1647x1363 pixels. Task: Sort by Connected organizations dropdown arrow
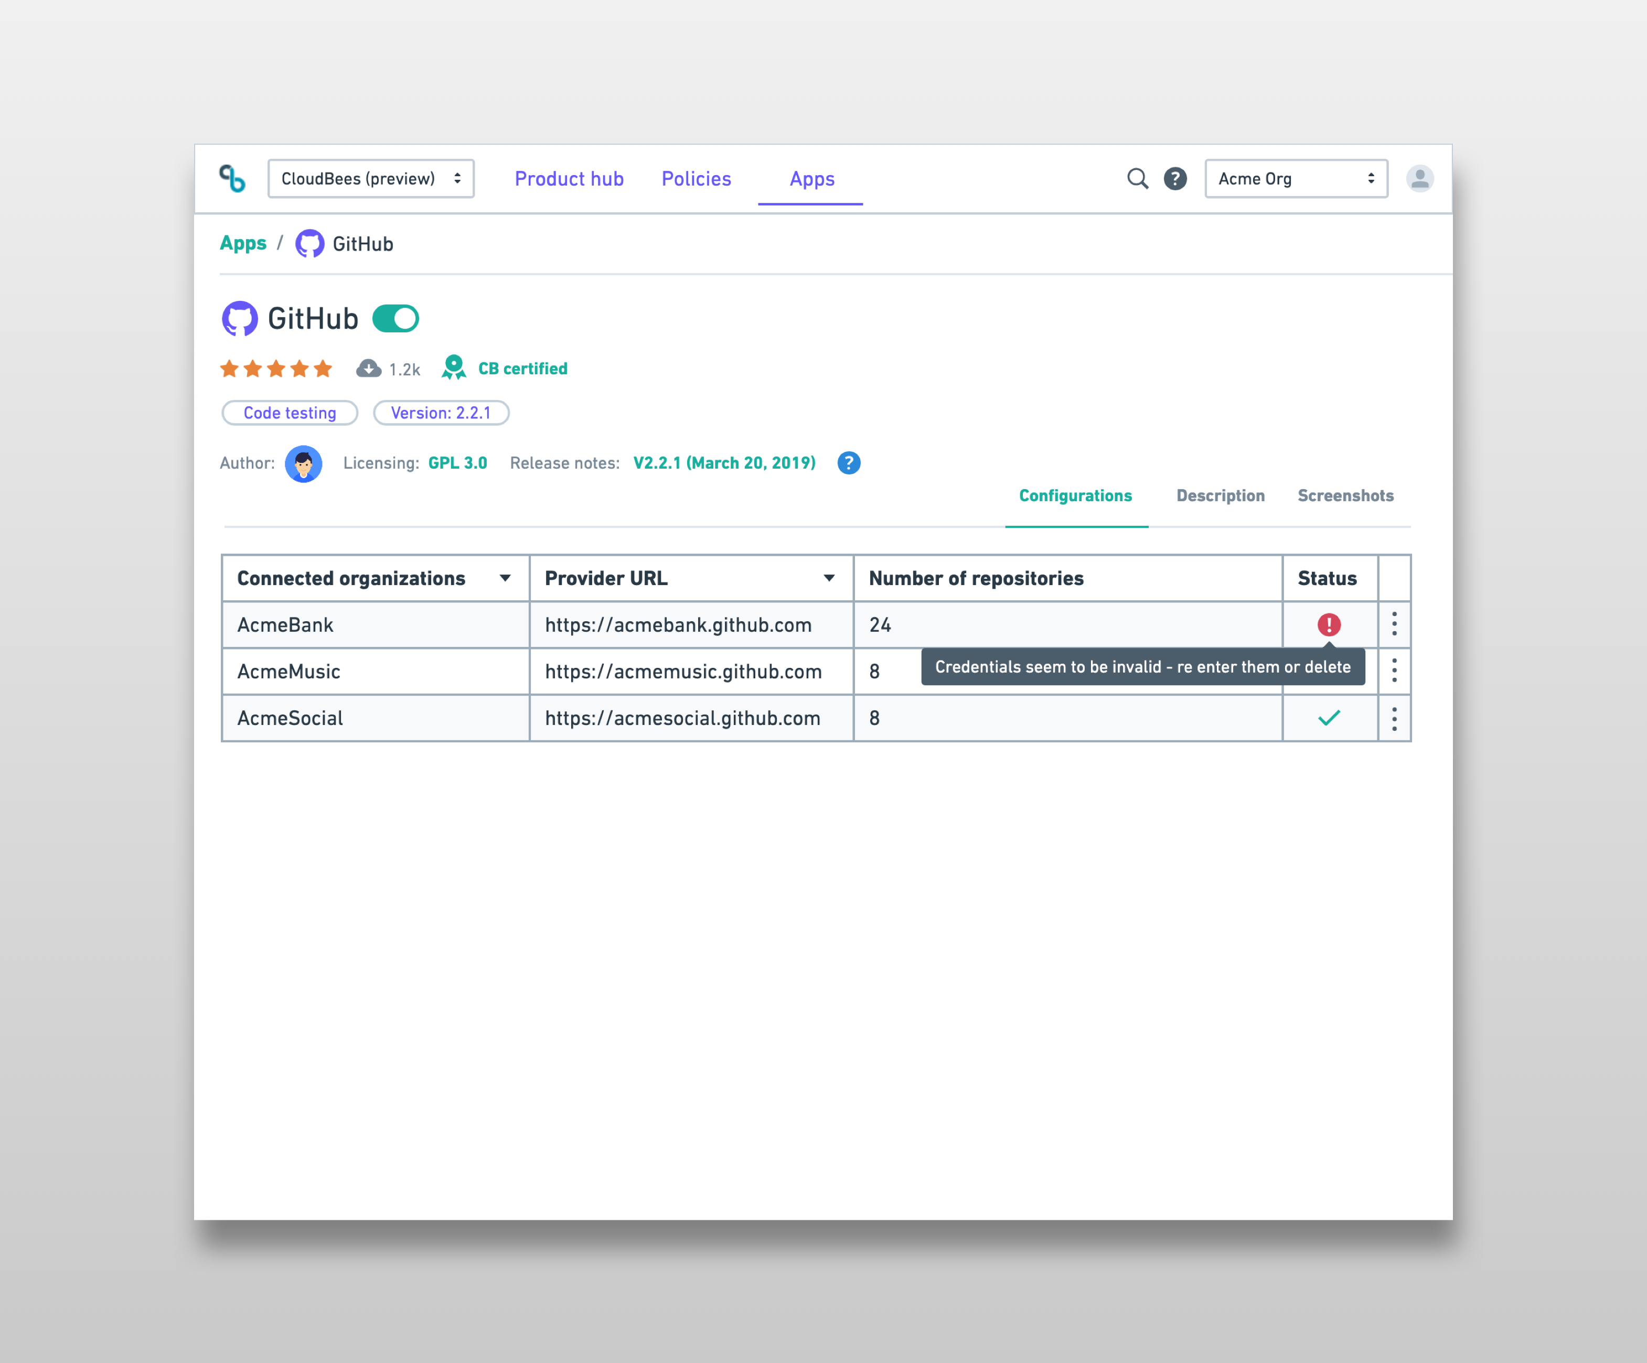(x=505, y=578)
